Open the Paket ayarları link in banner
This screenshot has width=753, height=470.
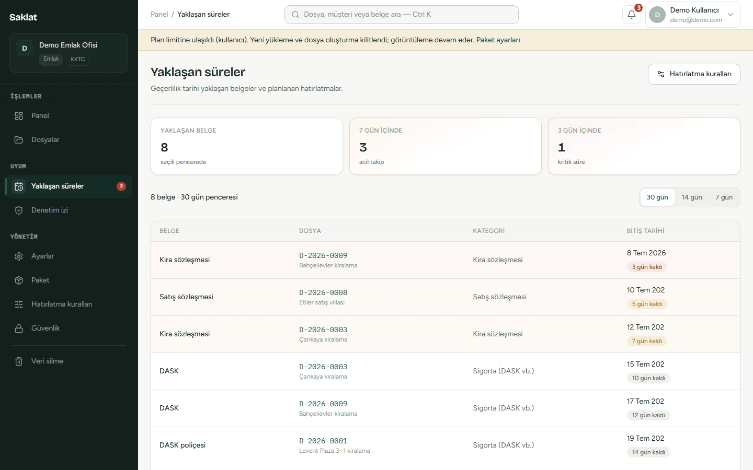point(498,40)
